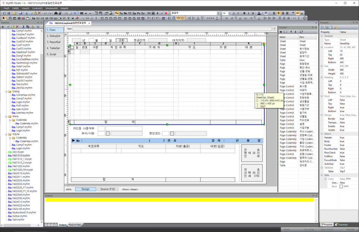Image resolution: width=359 pixels, height=232 pixels.
Task: Select the checkbox control tool
Action: [x=64, y=18]
